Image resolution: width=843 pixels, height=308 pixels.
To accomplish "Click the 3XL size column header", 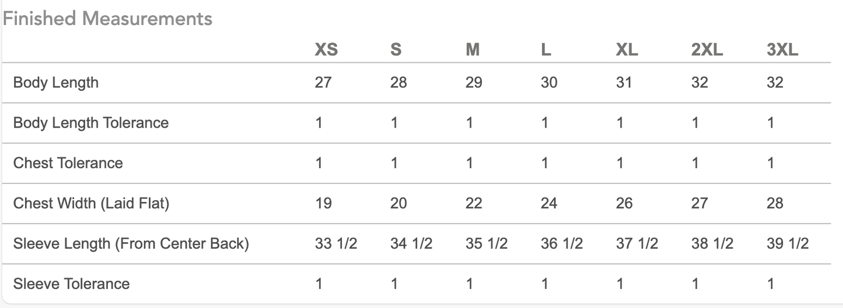I will (782, 50).
